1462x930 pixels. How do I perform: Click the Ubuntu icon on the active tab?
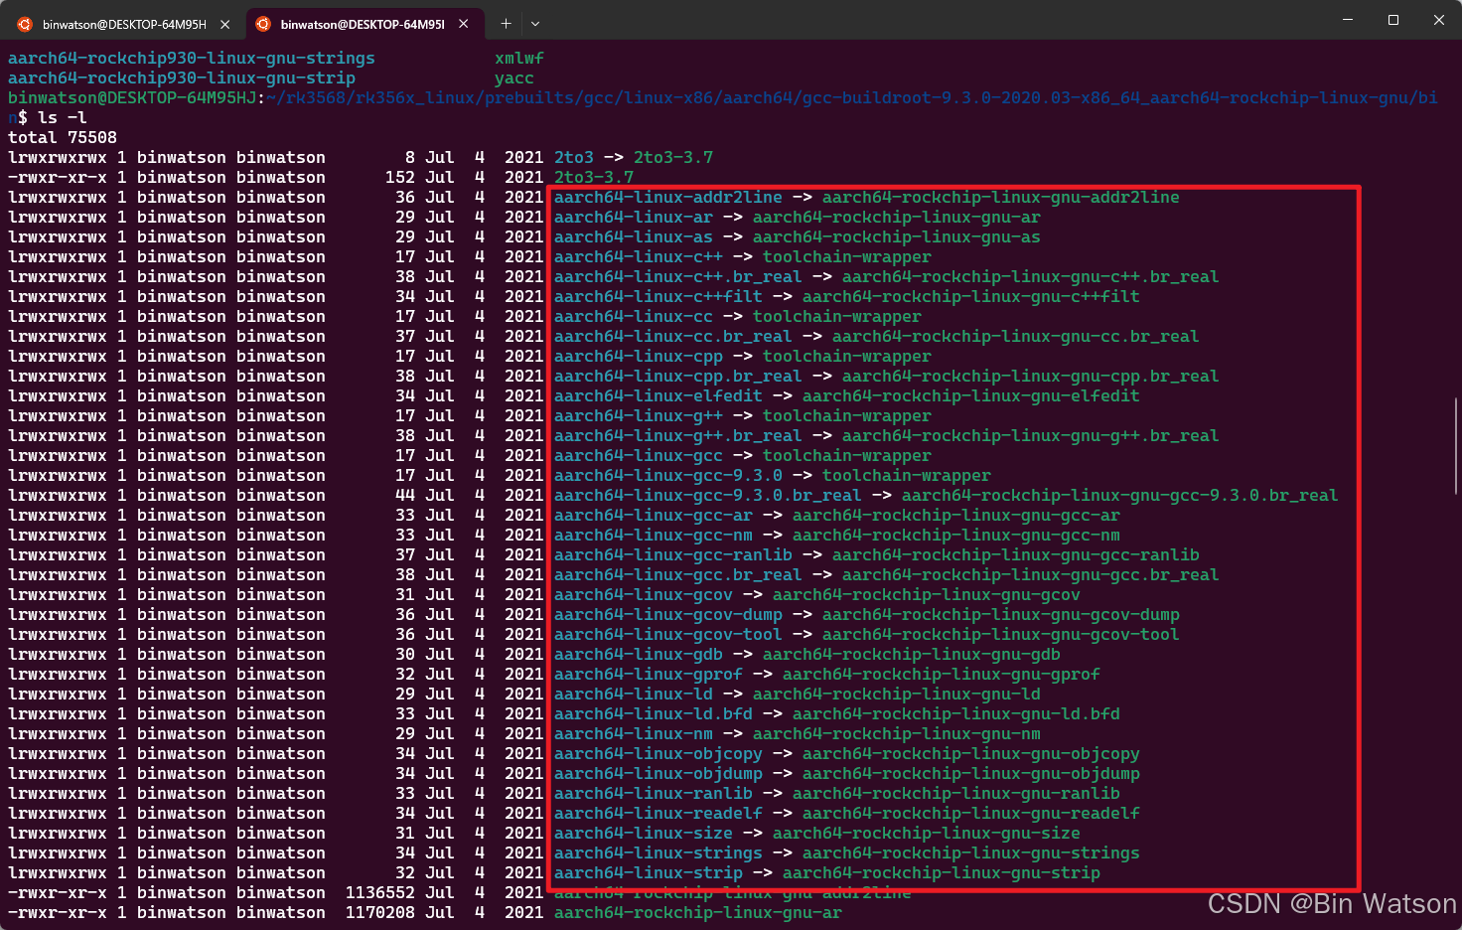tap(261, 23)
